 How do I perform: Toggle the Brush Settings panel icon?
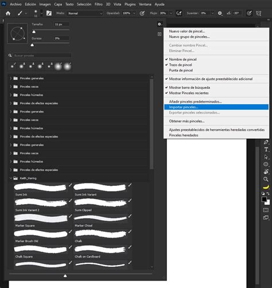point(49,13)
